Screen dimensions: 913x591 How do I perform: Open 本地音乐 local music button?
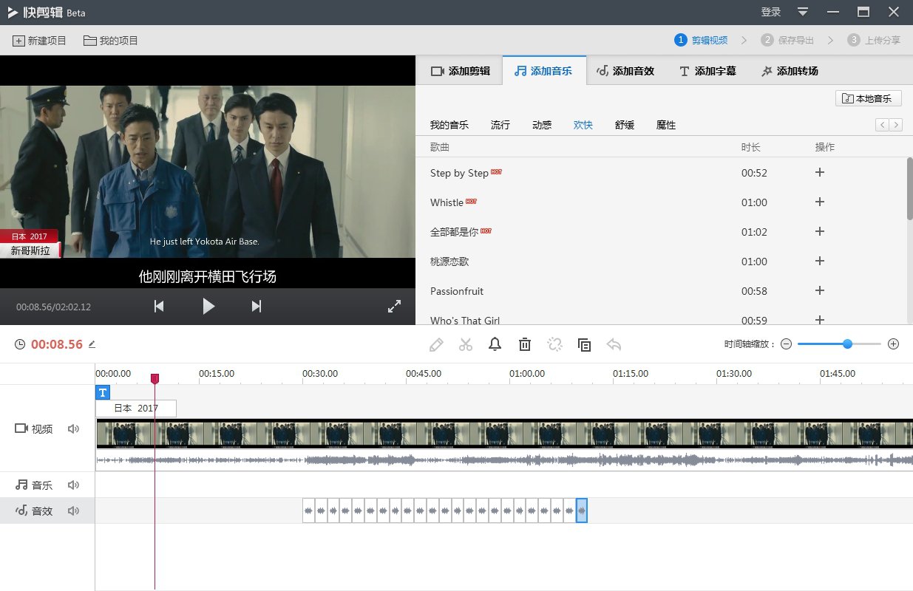click(868, 98)
